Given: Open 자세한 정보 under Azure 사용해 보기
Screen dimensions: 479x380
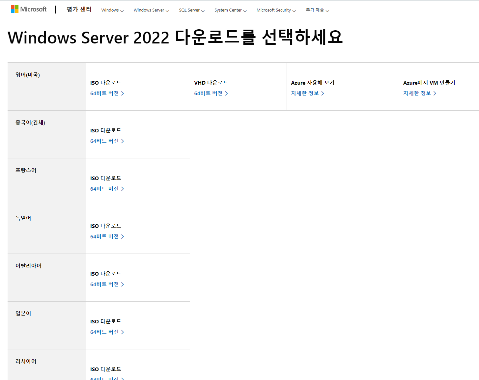Looking at the screenshot, I should click(x=307, y=93).
